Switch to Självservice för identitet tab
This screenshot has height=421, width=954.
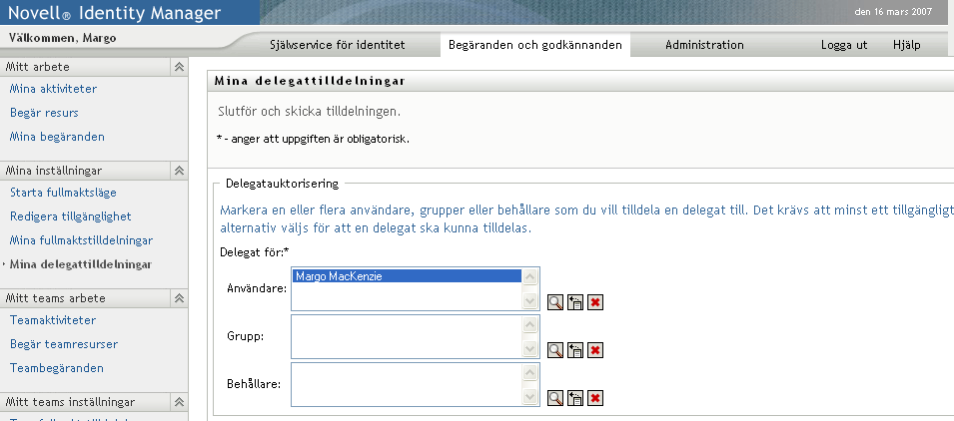pyautogui.click(x=337, y=45)
